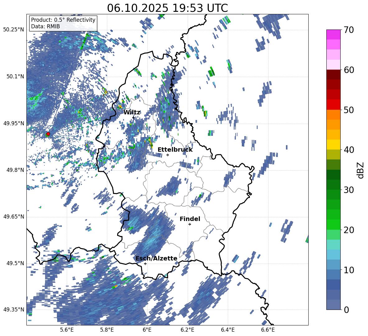Click the colorbar tick label 70

coord(349,30)
